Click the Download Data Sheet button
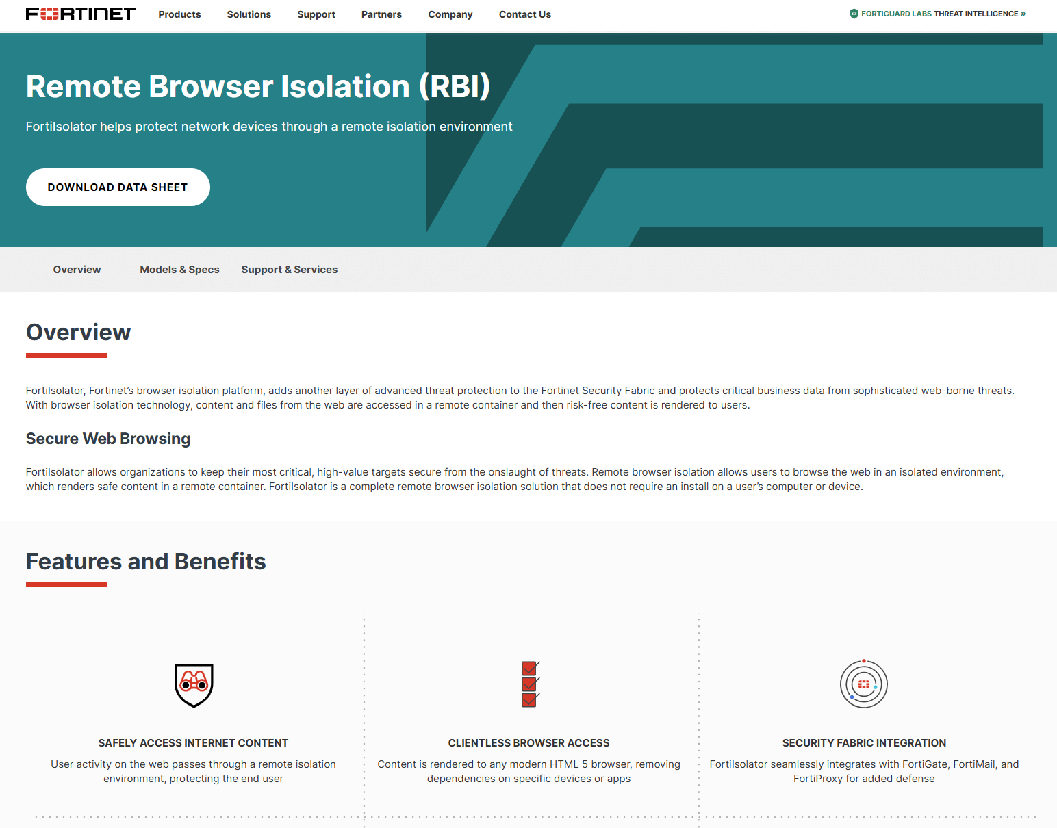This screenshot has height=828, width=1057. (x=118, y=187)
